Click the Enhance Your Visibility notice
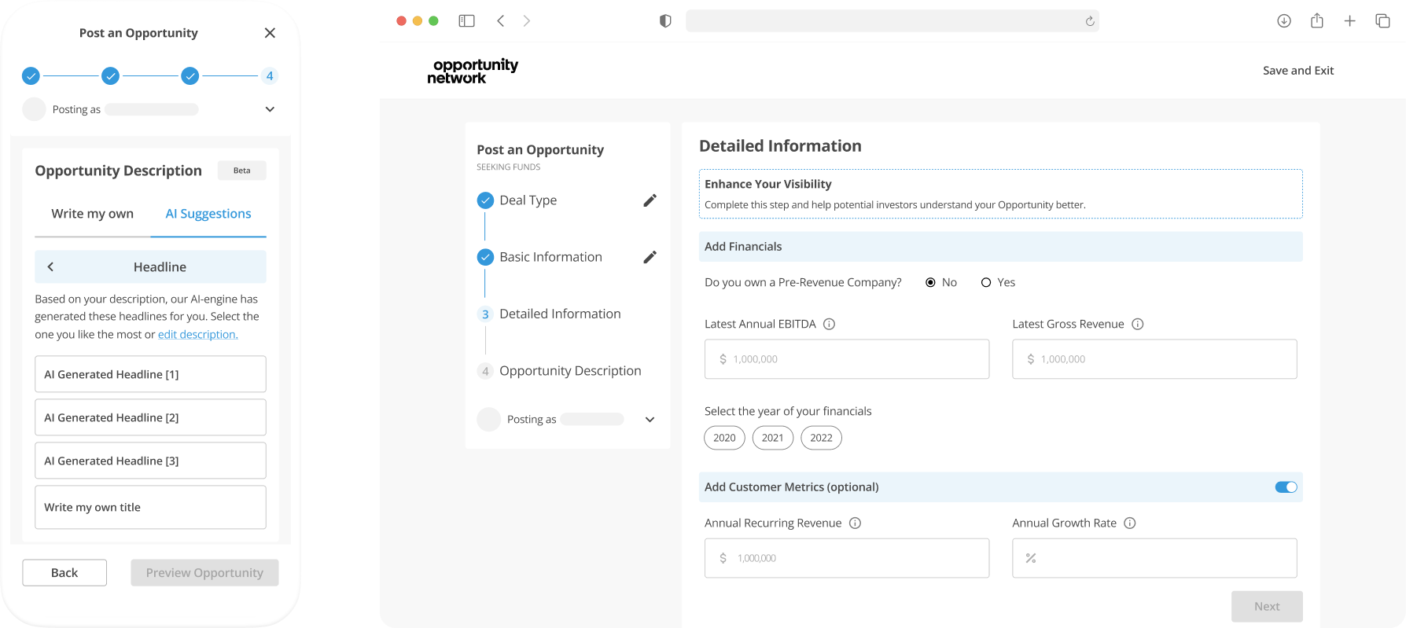Viewport: 1406px width, 628px height. (x=1000, y=194)
